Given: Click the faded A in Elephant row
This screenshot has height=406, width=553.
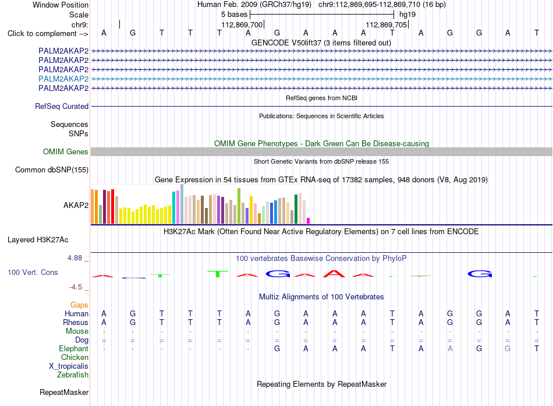Looking at the screenshot, I should pyautogui.click(x=450, y=348).
